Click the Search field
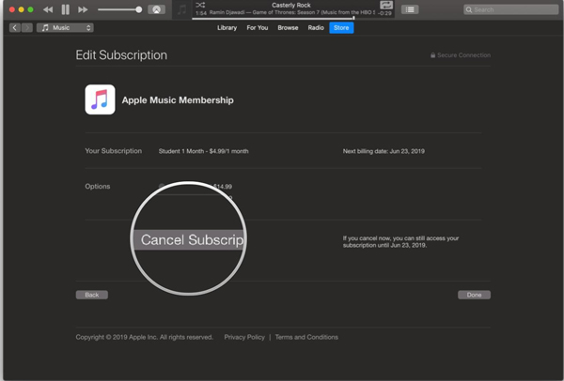 510,9
